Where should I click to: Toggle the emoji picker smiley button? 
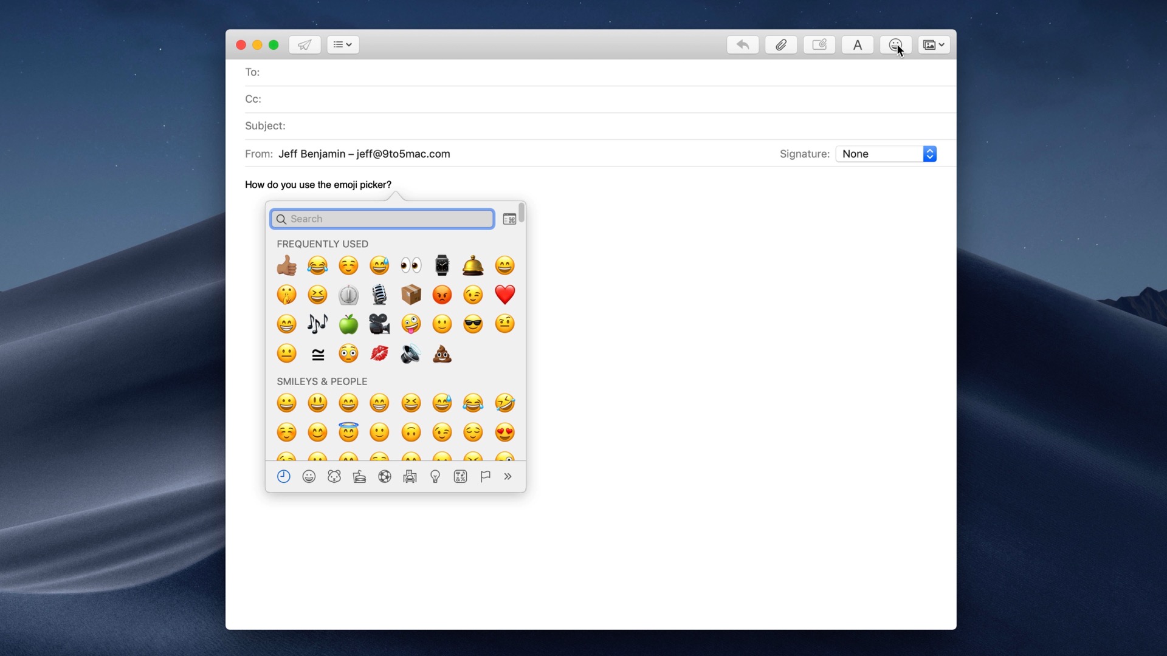point(895,44)
